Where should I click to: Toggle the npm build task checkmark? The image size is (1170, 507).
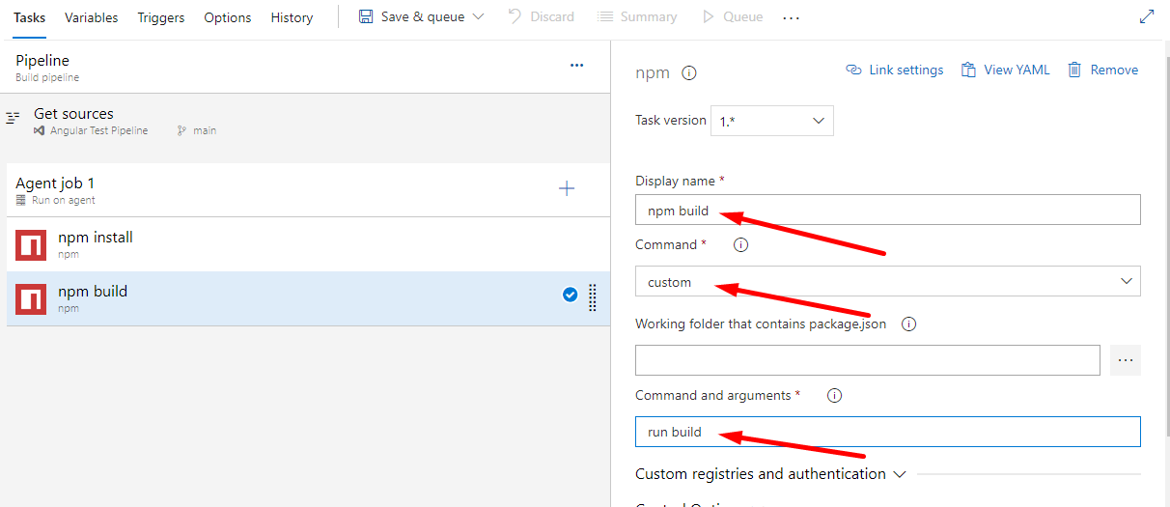pos(570,296)
